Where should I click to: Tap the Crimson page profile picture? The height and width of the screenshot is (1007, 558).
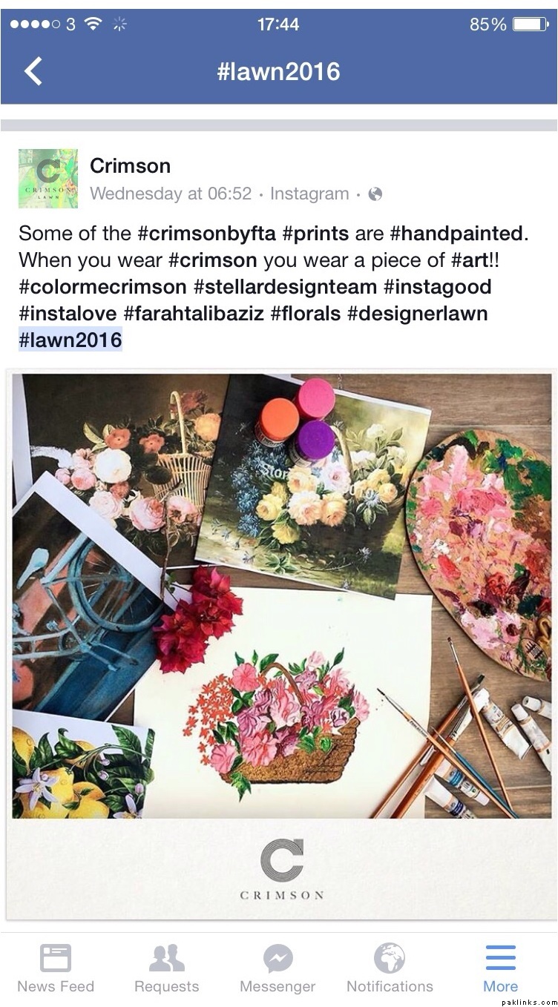[x=48, y=178]
